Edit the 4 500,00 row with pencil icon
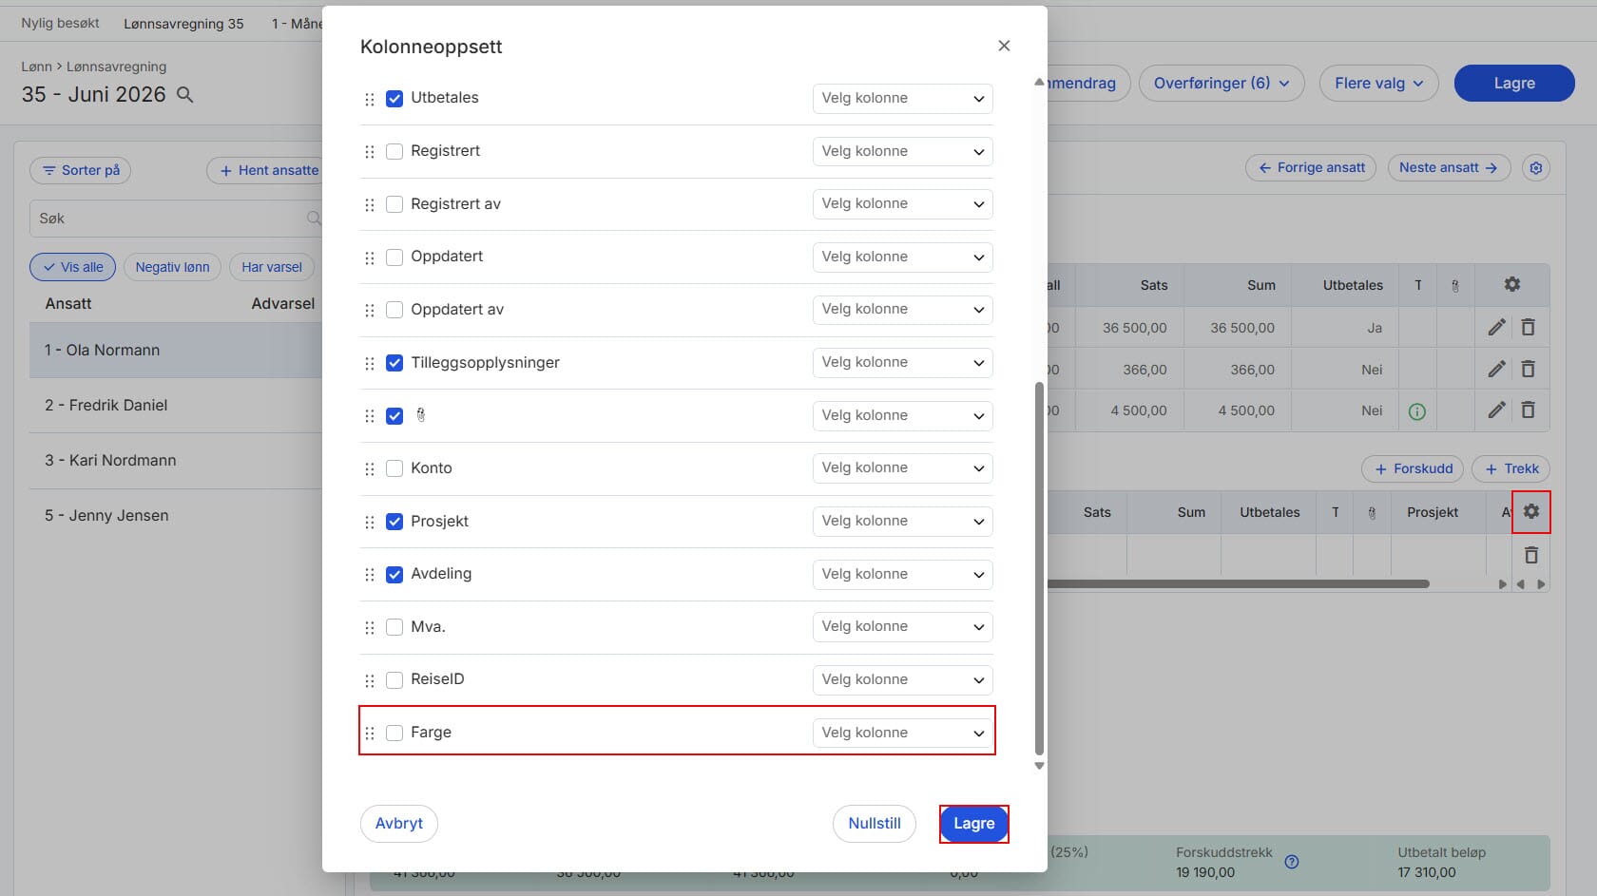The height and width of the screenshot is (896, 1597). tap(1496, 410)
